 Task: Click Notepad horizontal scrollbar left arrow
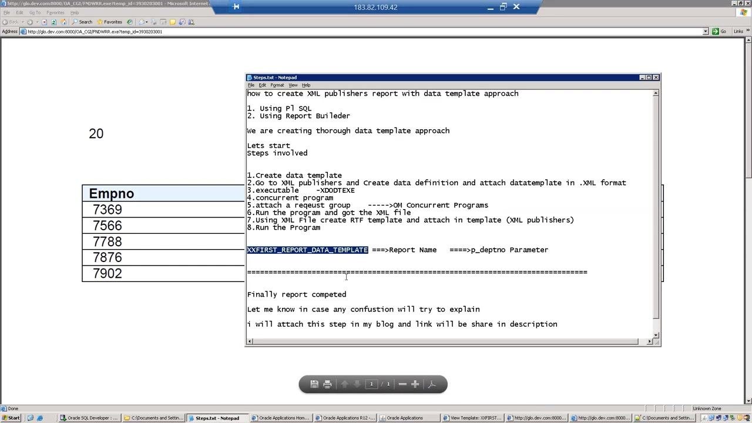pyautogui.click(x=250, y=341)
